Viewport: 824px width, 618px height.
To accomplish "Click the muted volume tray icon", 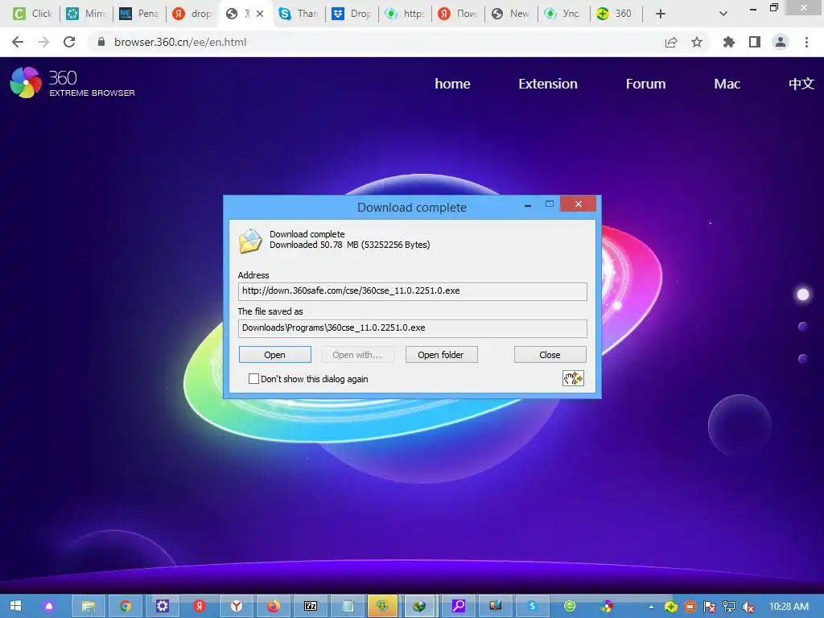I will point(748,607).
